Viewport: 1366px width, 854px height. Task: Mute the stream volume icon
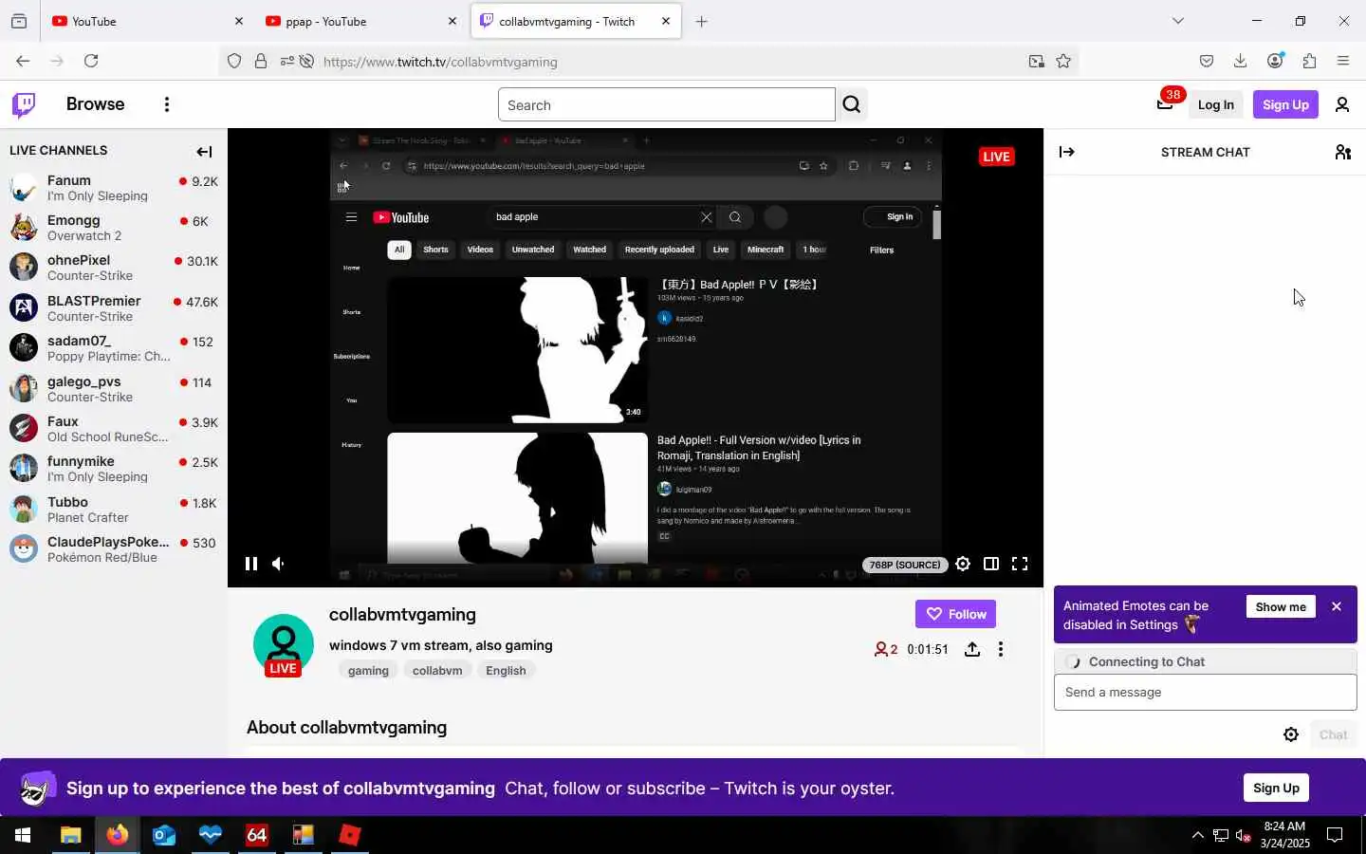point(278,564)
